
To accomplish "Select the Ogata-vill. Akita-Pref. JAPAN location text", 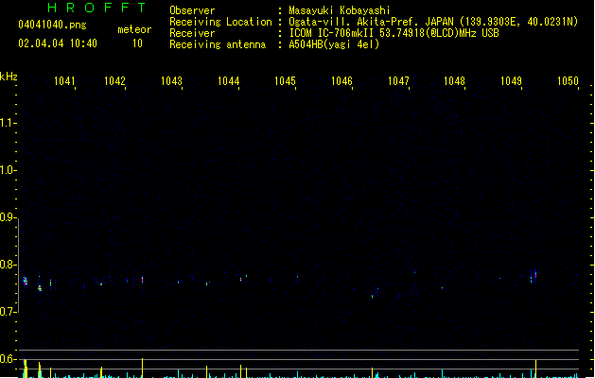I will tap(433, 22).
